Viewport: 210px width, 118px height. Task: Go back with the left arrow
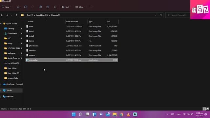[x=2, y=15]
